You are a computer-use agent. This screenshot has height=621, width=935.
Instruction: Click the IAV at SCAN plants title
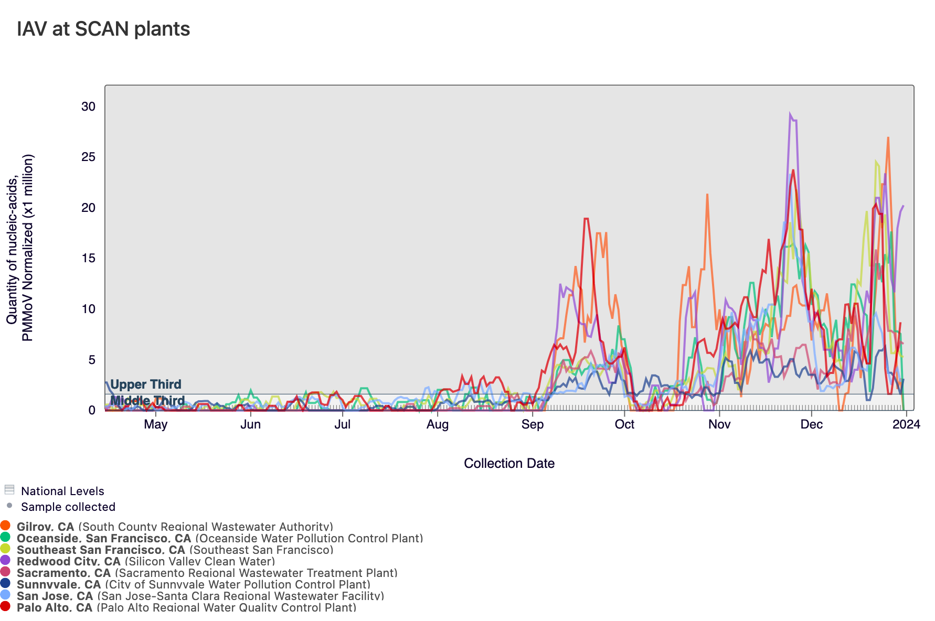[x=103, y=29]
